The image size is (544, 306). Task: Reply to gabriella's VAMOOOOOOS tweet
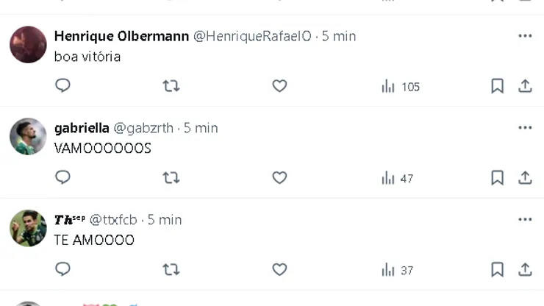(x=63, y=177)
